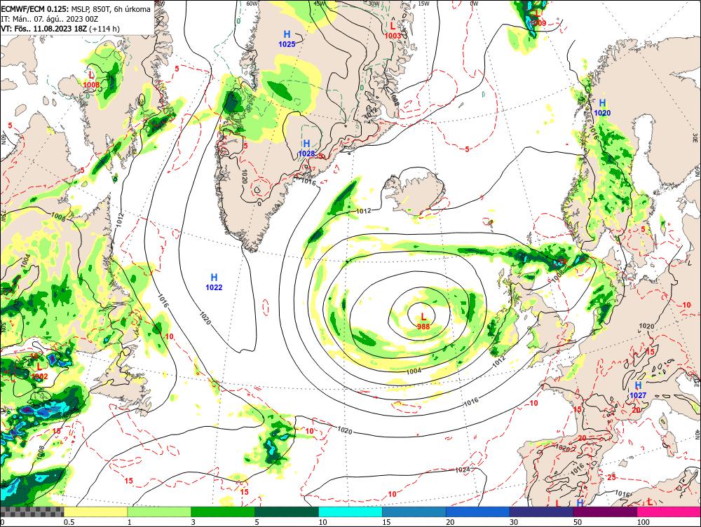Screen dimensions: 701x527
Task: Click the initial time line 'IT: Mán.. 07. ágú.. 2023 00Z'
Action: pos(50,19)
